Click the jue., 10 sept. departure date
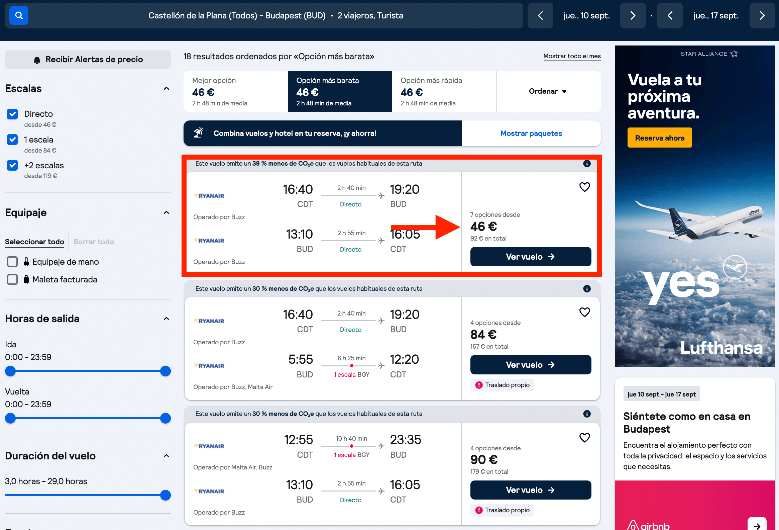Viewport: 779px width, 530px height. [586, 15]
